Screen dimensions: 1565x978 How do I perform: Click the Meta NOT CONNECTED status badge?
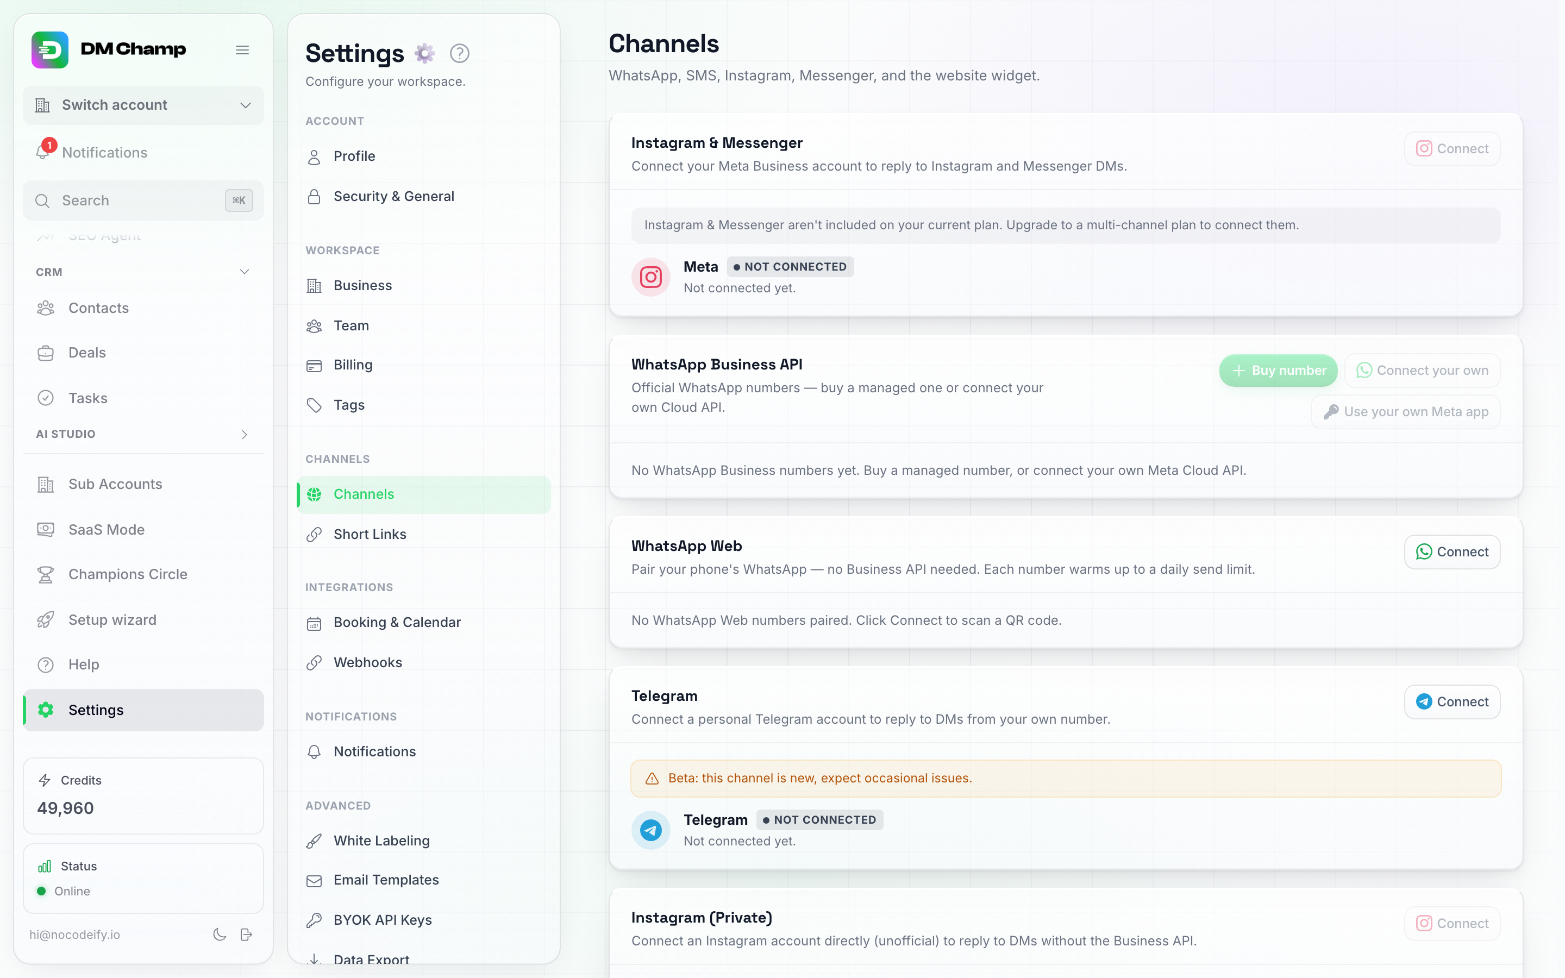point(790,266)
